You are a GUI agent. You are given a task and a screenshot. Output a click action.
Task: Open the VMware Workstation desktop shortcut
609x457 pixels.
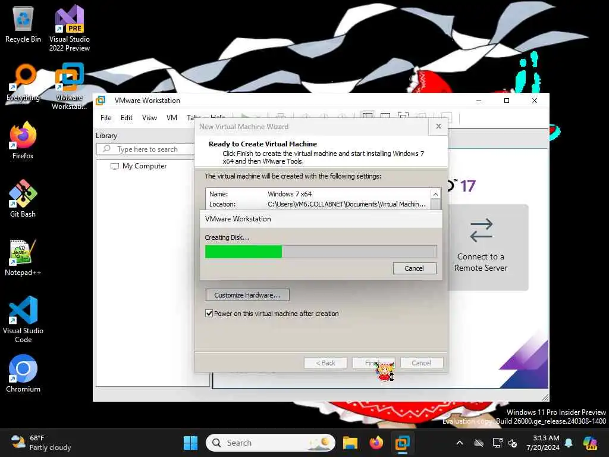70,86
